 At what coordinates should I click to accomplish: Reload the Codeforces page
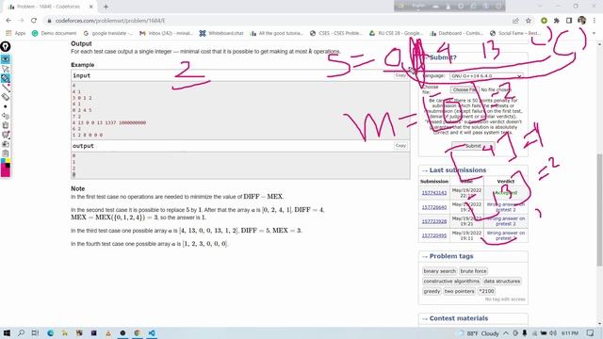pos(34,21)
